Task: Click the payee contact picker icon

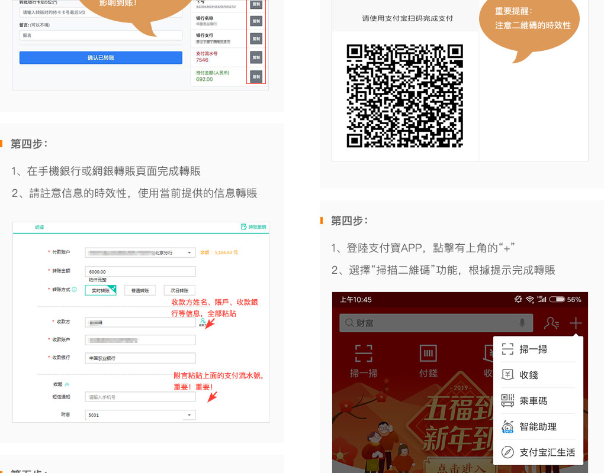Action: coord(203,322)
